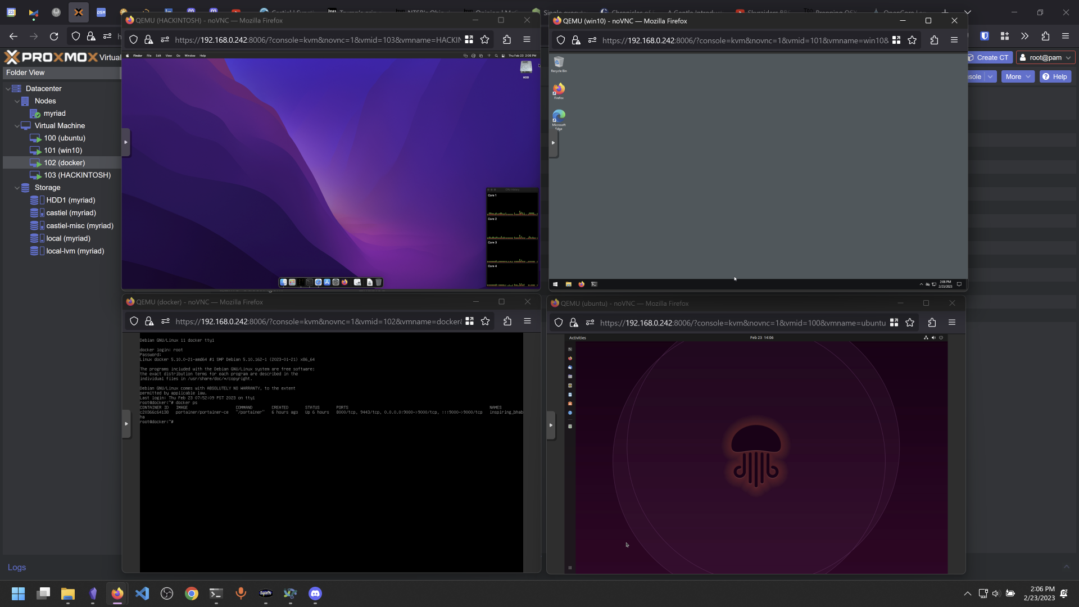This screenshot has width=1079, height=607.
Task: Collapse the Datacenter tree root
Action: (x=8, y=89)
